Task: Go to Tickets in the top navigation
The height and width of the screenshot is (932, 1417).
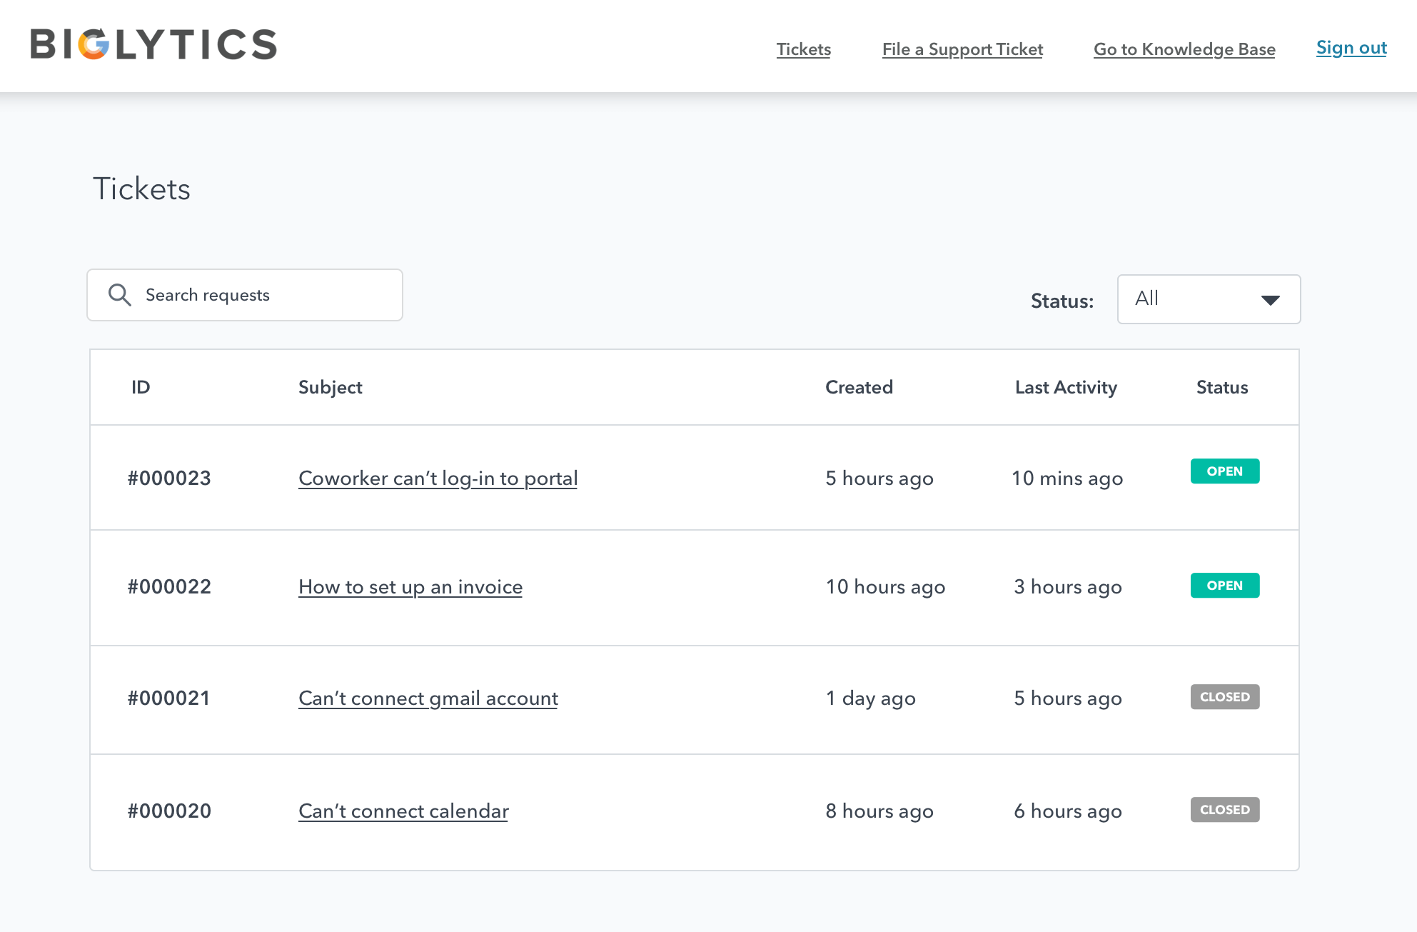Action: click(803, 49)
